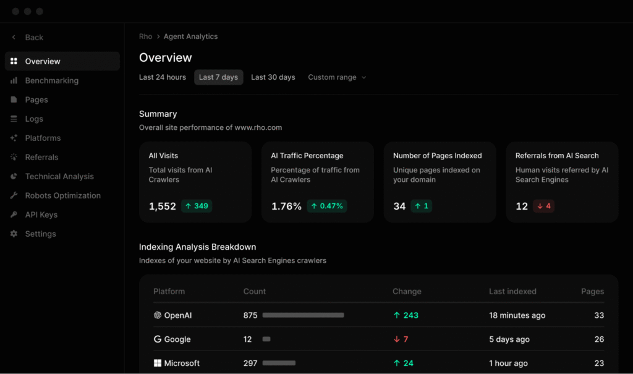Click the Referrals burst icon
This screenshot has height=374, width=633.
14,157
